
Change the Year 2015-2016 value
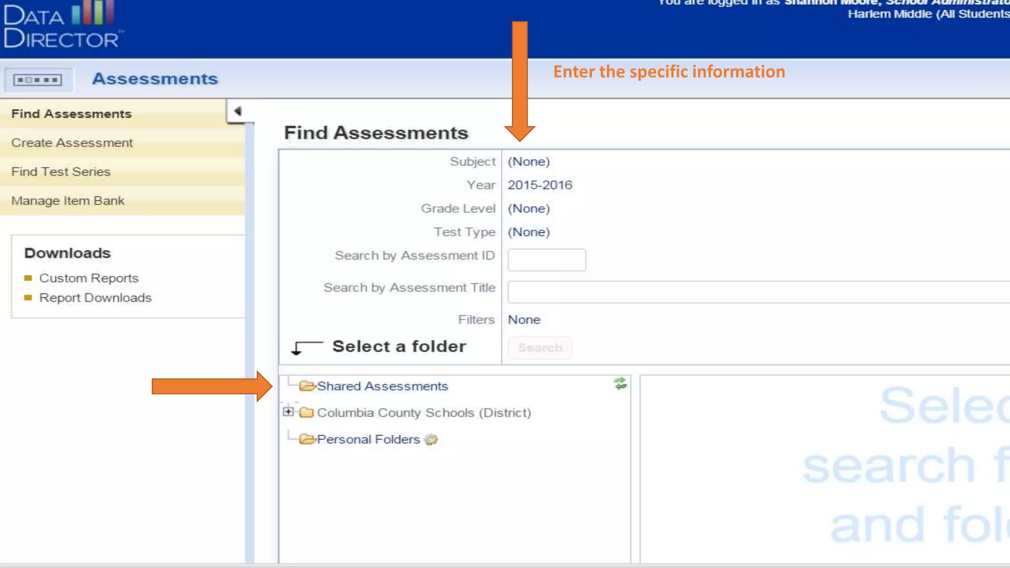coord(540,185)
